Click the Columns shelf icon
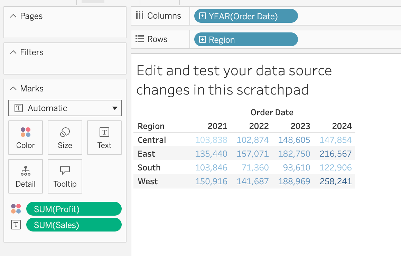 click(x=140, y=16)
